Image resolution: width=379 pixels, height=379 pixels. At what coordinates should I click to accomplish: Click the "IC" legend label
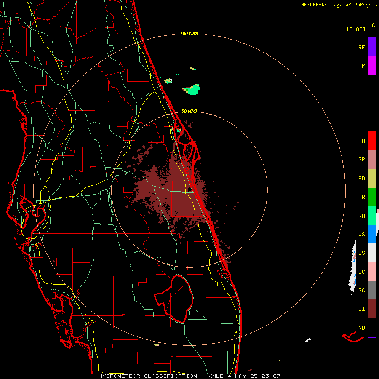coord(361,272)
